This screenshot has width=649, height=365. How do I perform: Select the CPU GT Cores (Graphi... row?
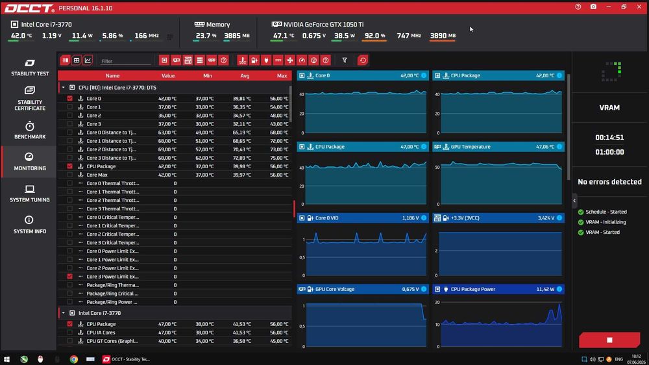tap(175, 341)
